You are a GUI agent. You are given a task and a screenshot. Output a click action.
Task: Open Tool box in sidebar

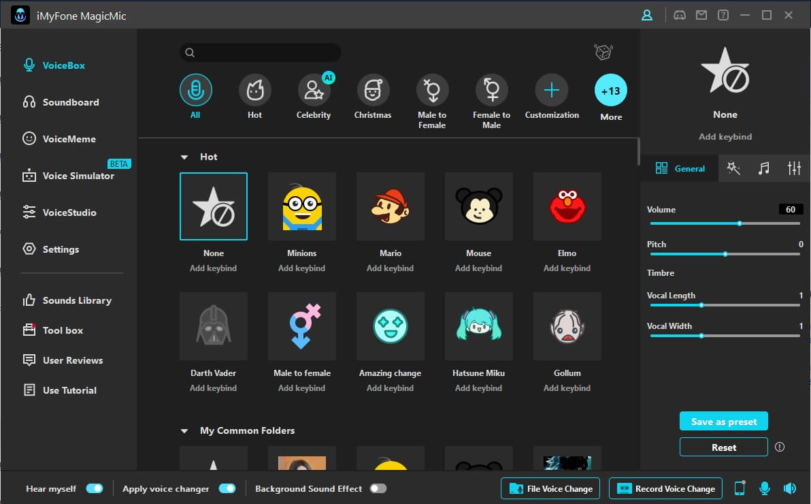53,330
